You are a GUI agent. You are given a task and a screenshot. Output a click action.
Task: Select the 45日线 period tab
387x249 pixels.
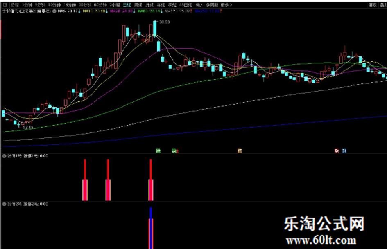tap(186, 4)
